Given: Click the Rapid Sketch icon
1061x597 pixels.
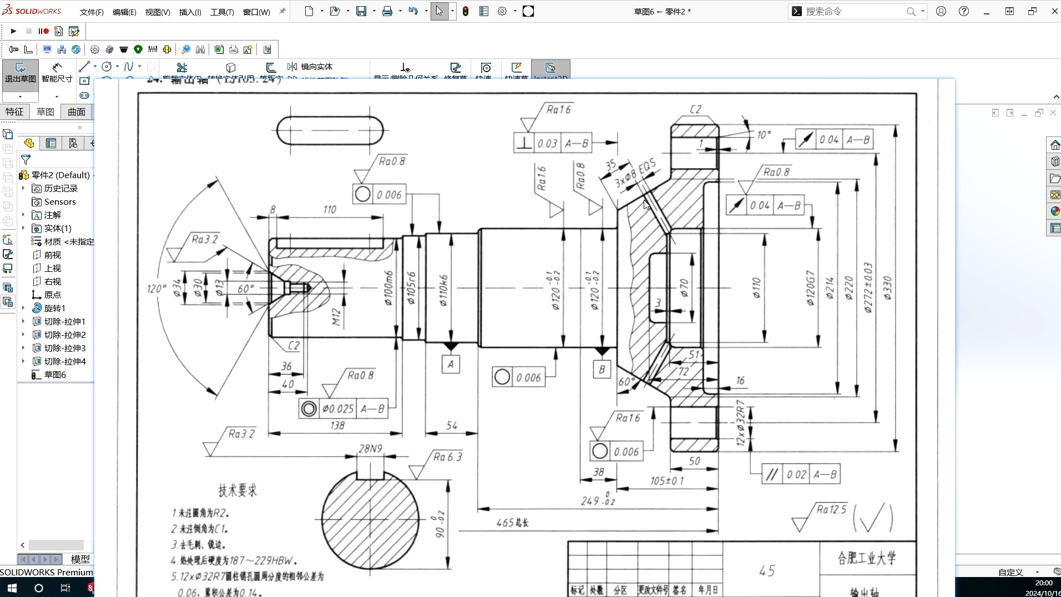Looking at the screenshot, I should tap(517, 68).
